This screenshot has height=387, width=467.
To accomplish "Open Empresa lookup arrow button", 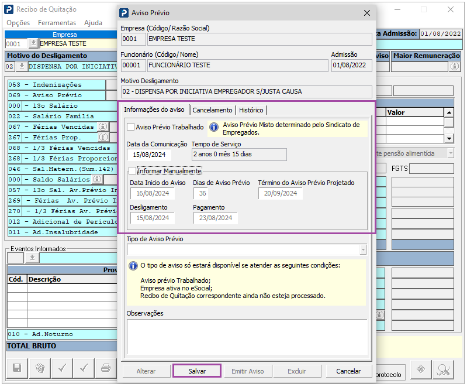I will 33,43.
